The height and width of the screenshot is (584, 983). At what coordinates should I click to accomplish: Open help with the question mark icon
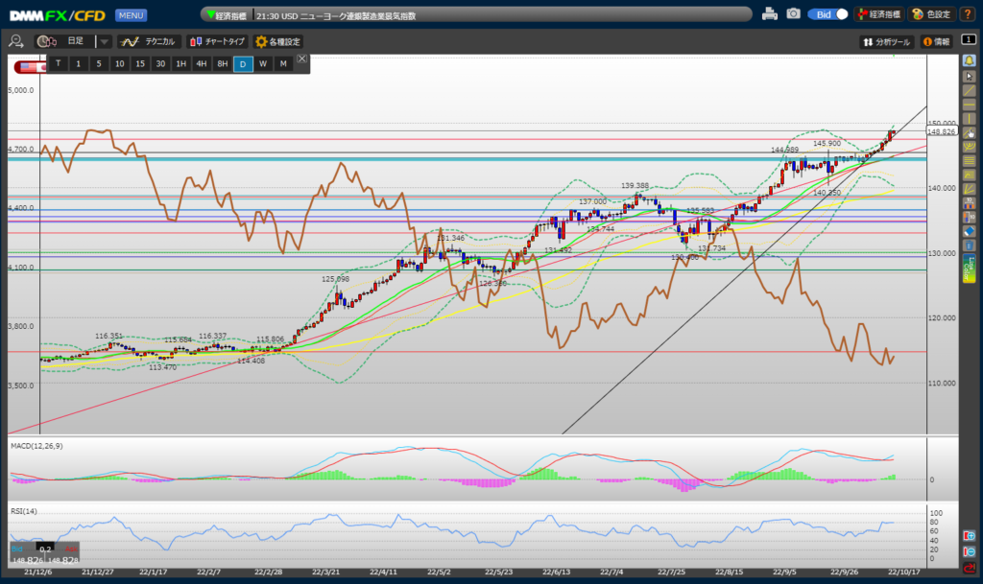point(967,14)
